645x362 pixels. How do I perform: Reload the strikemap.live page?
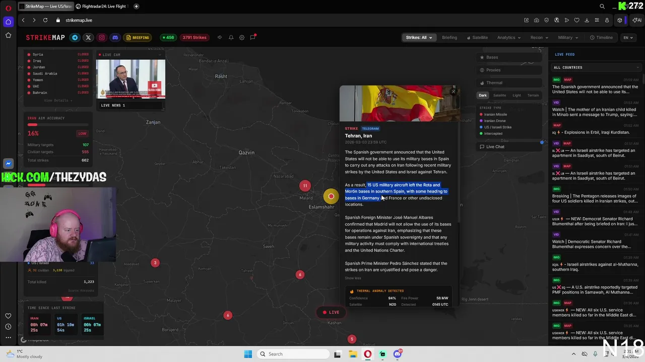pyautogui.click(x=45, y=20)
